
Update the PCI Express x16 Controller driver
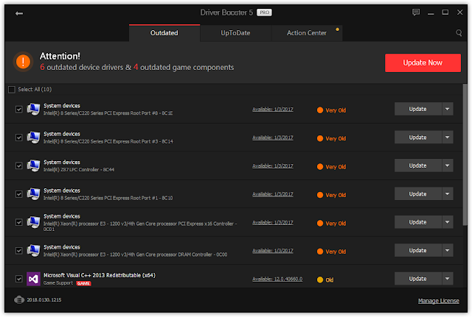click(418, 222)
